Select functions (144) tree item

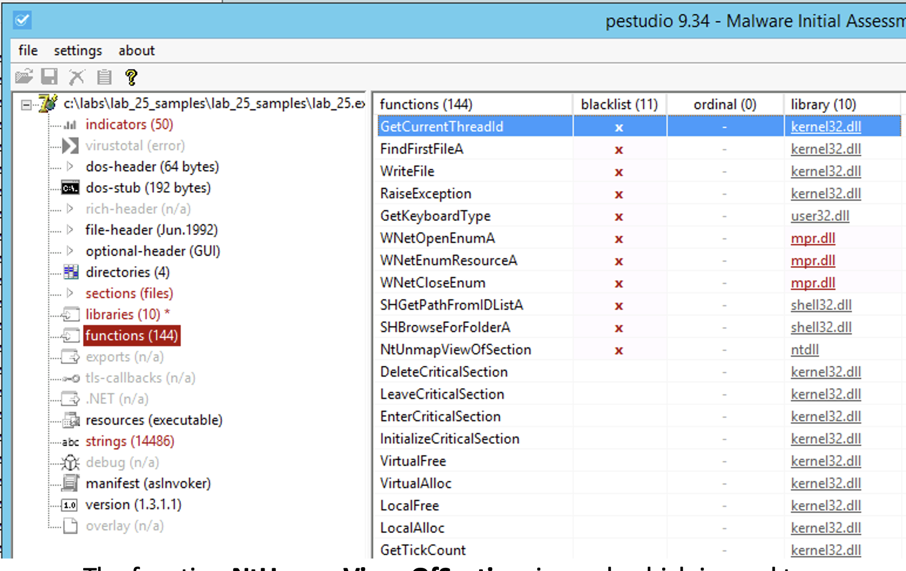(131, 335)
